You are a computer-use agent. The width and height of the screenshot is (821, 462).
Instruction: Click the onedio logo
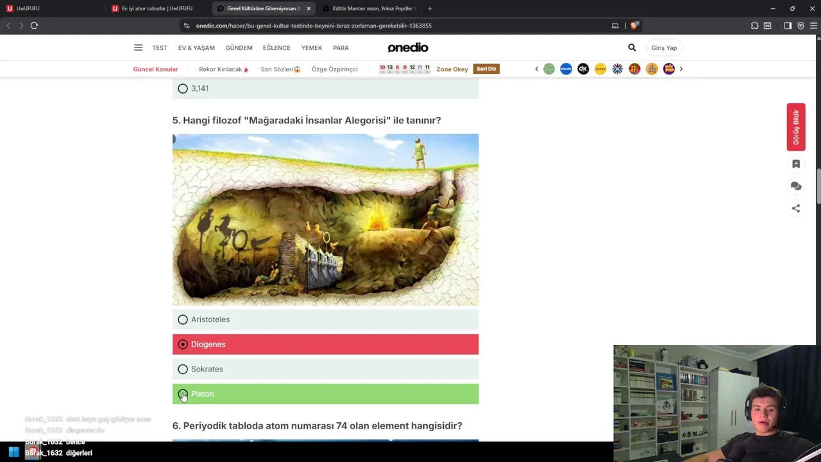(408, 47)
